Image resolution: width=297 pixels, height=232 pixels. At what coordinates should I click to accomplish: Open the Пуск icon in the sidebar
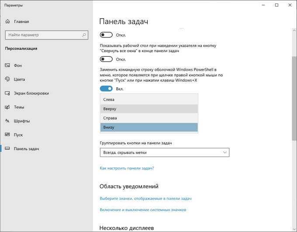tap(7, 135)
